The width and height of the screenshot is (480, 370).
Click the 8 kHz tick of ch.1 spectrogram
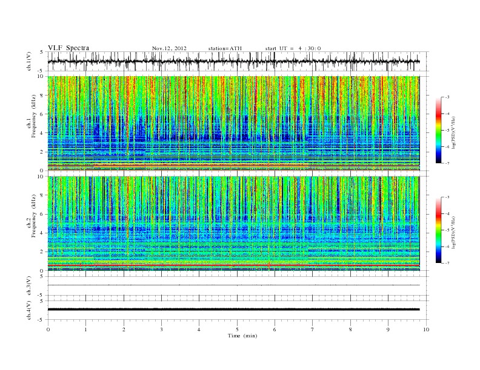42,96
